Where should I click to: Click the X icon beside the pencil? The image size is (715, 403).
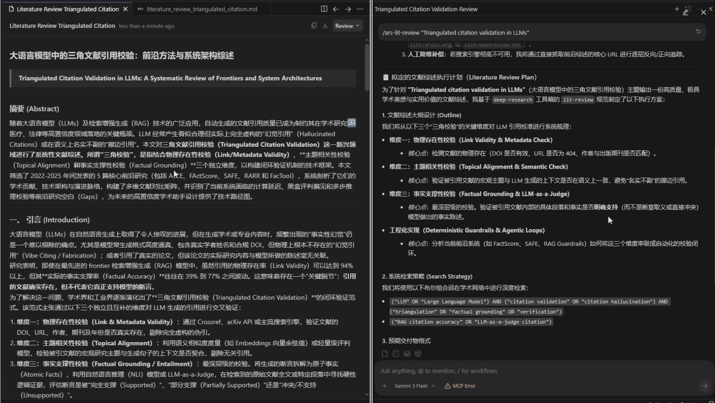pyautogui.click(x=704, y=12)
